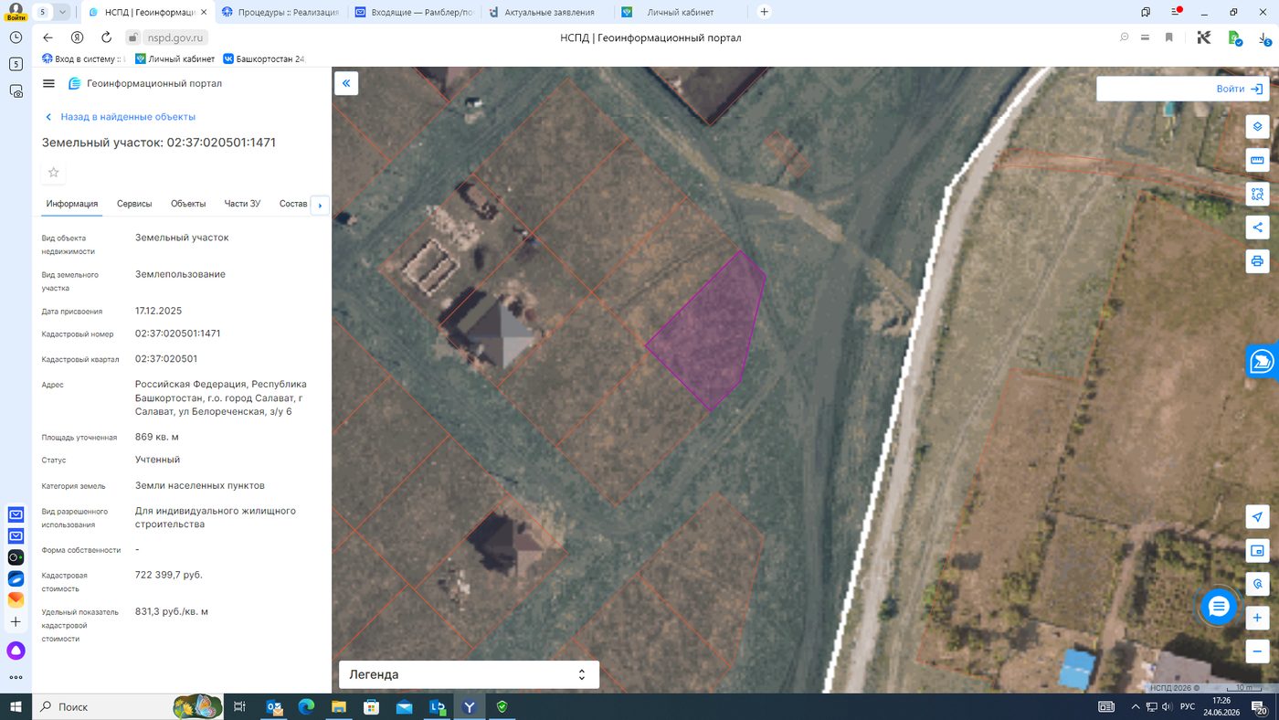This screenshot has width=1279, height=720.
Task: Open the map layers panel icon
Action: 1257,127
